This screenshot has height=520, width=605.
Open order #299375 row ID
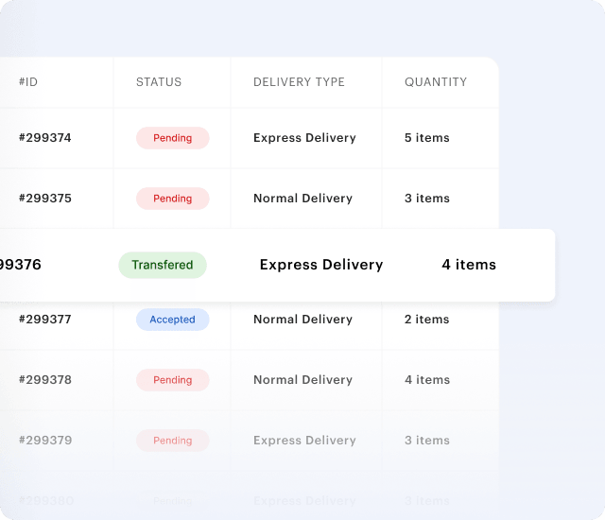point(45,199)
